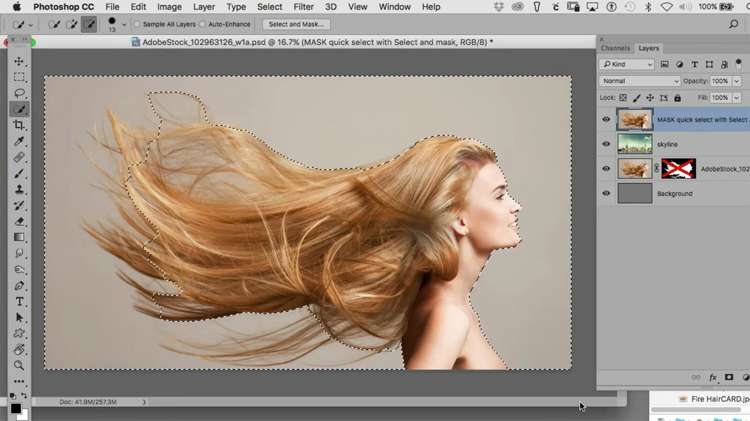Image resolution: width=750 pixels, height=421 pixels.
Task: Select the Eraser tool
Action: 19,222
